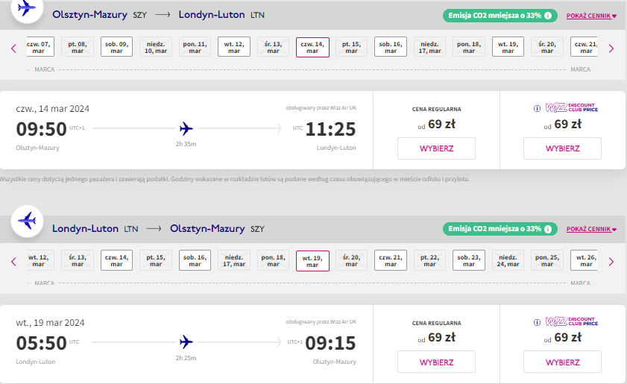The height and width of the screenshot is (384, 627).
Task: Expand outbound flight's Pokaż cennik price list
Action: tap(591, 16)
